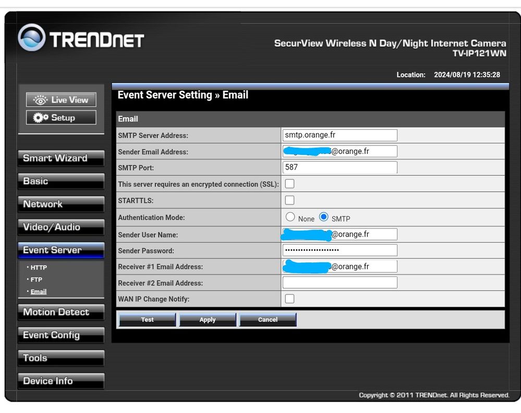Viewport: 521px width, 413px height.
Task: Click the Setup gears icon
Action: 41,118
